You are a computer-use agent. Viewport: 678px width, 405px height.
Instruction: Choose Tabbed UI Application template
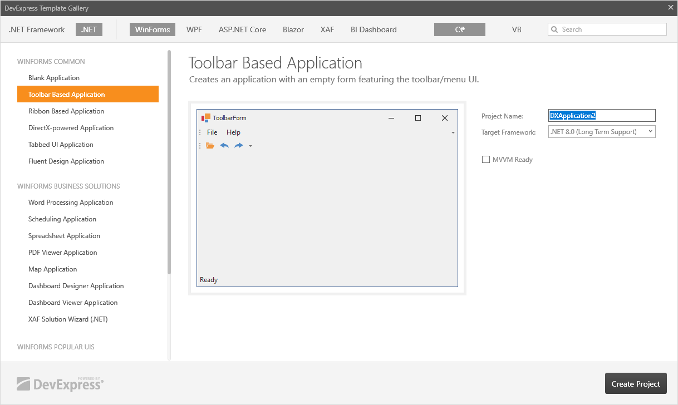click(x=88, y=145)
